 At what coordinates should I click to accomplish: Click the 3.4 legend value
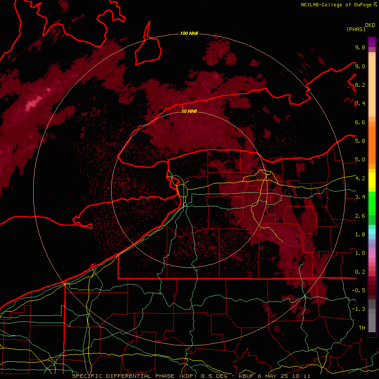tap(360, 197)
